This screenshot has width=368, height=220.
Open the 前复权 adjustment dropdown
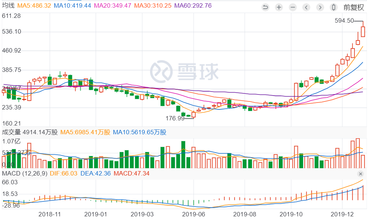pos(354,8)
